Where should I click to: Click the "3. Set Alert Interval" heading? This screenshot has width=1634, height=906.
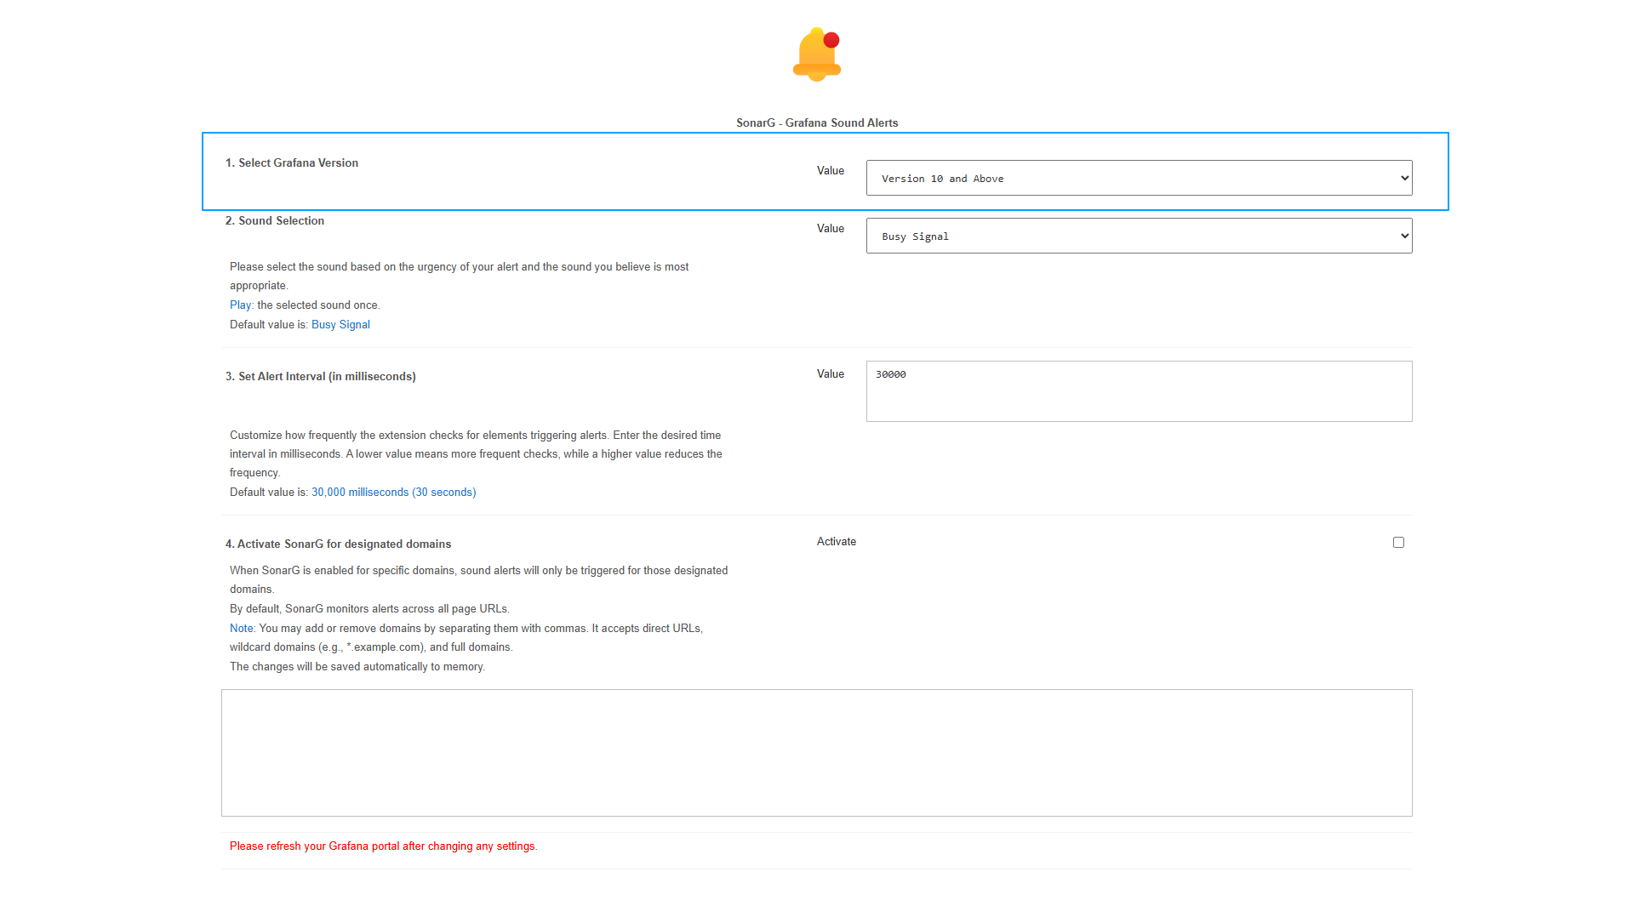[320, 377]
